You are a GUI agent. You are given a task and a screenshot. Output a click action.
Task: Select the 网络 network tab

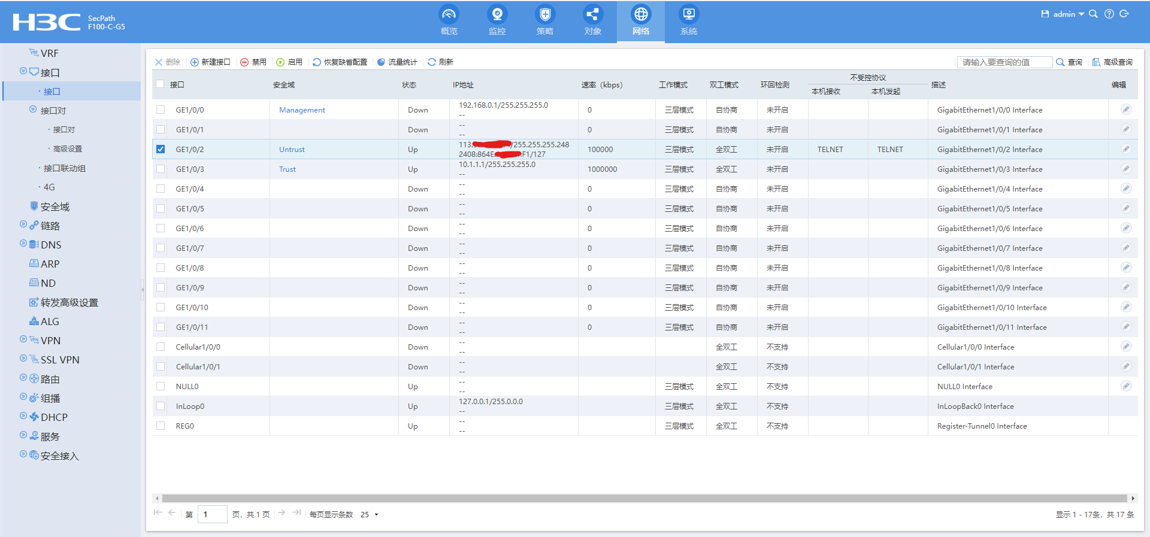(641, 22)
